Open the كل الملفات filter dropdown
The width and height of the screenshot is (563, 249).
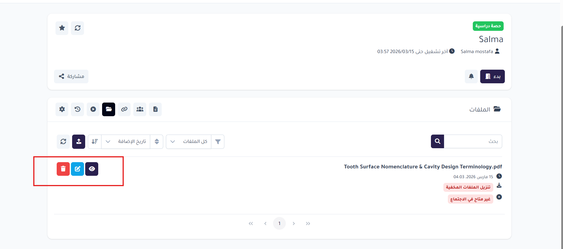tap(189, 141)
